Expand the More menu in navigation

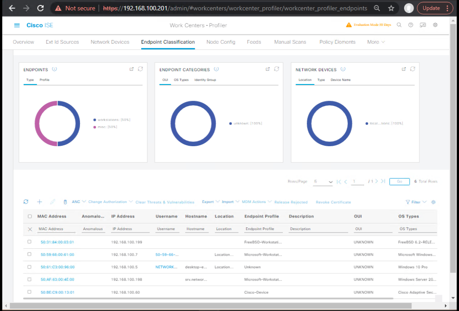(376, 42)
